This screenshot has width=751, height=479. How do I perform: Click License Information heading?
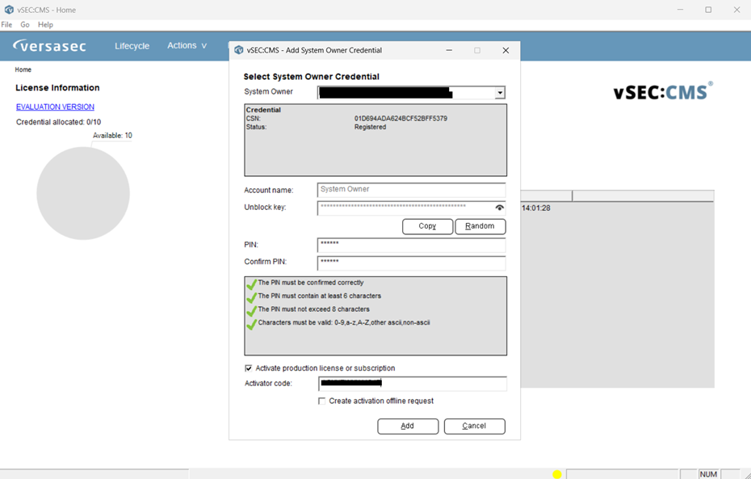click(x=57, y=88)
